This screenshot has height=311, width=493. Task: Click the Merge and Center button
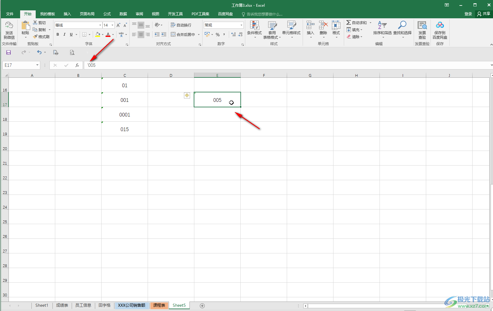pyautogui.click(x=183, y=34)
